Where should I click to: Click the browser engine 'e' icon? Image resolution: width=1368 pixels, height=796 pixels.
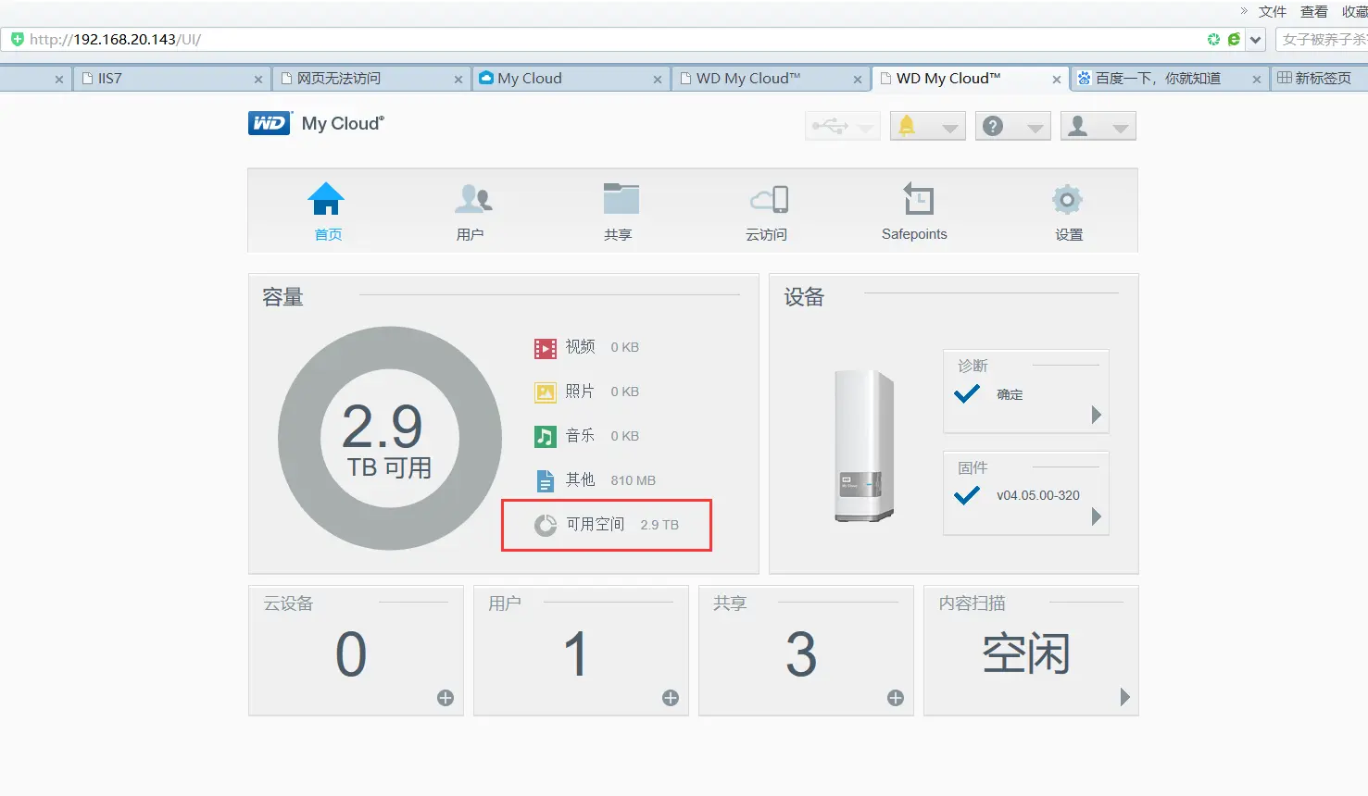click(1234, 40)
